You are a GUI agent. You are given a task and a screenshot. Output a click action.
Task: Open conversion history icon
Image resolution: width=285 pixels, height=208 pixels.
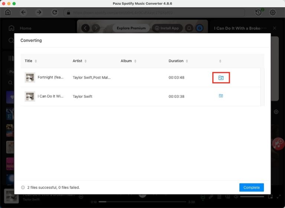[259, 12]
